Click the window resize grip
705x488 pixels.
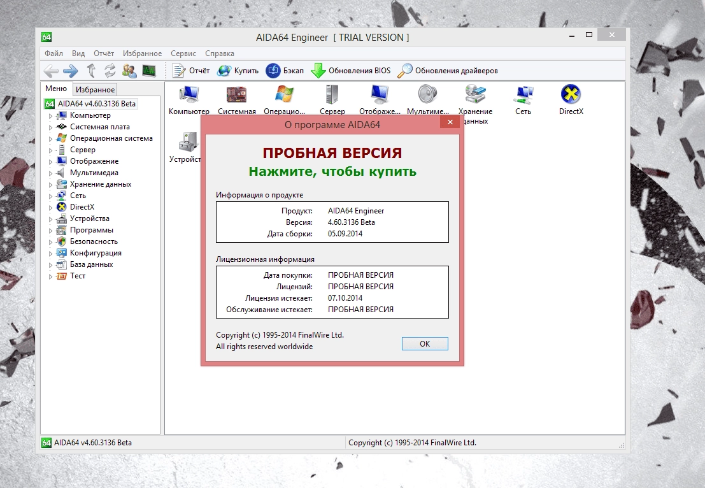(622, 445)
